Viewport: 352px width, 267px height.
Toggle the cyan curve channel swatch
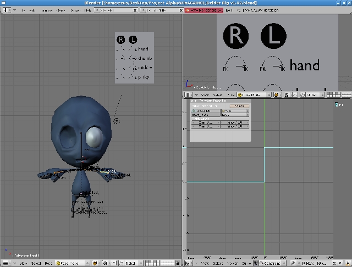click(x=336, y=104)
